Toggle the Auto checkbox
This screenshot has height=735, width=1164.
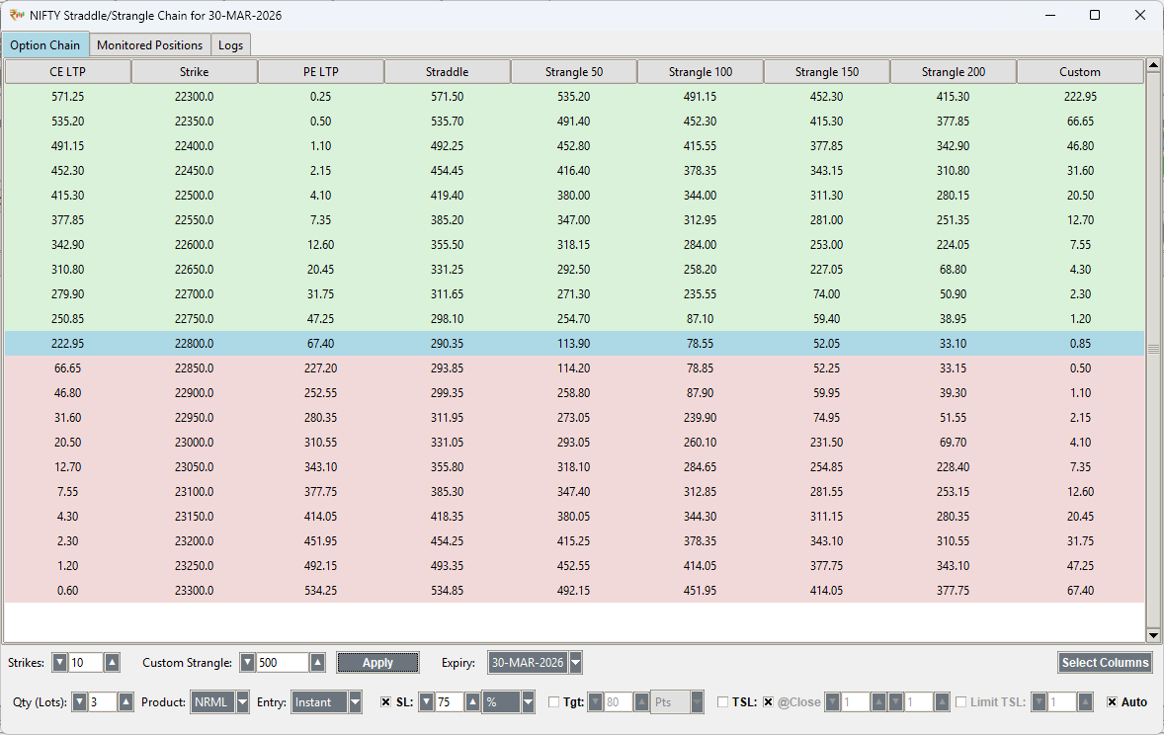pos(1112,702)
